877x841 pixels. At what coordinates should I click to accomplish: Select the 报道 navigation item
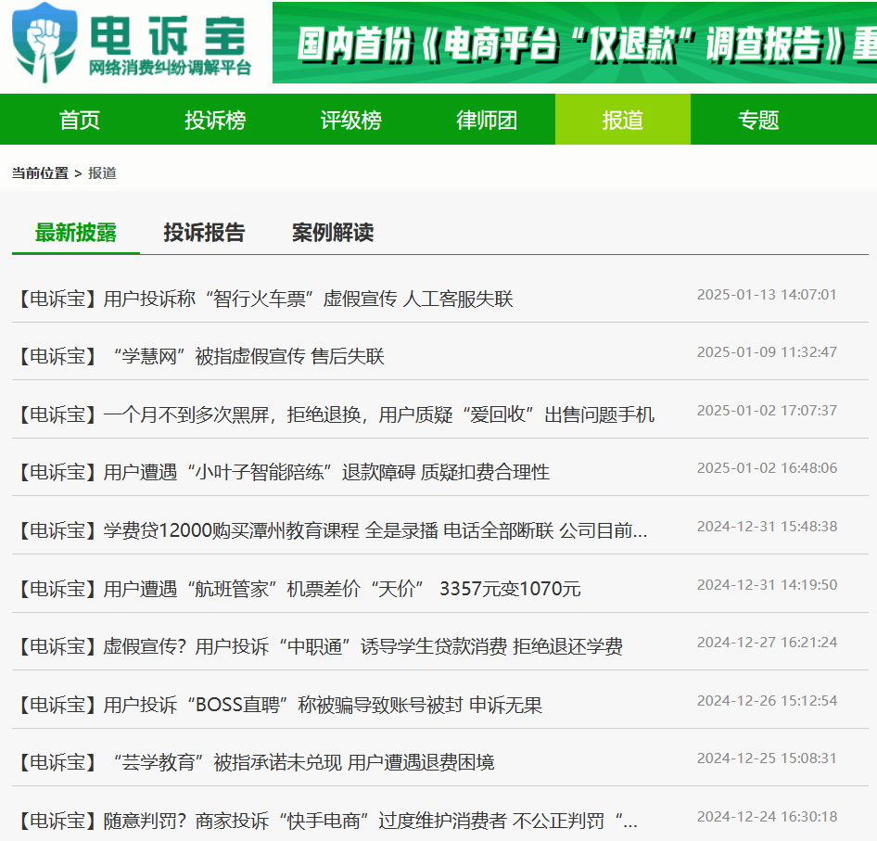click(622, 120)
